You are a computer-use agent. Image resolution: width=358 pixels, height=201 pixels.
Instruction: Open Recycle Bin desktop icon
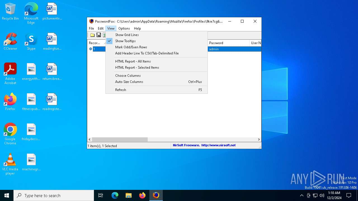point(10,12)
